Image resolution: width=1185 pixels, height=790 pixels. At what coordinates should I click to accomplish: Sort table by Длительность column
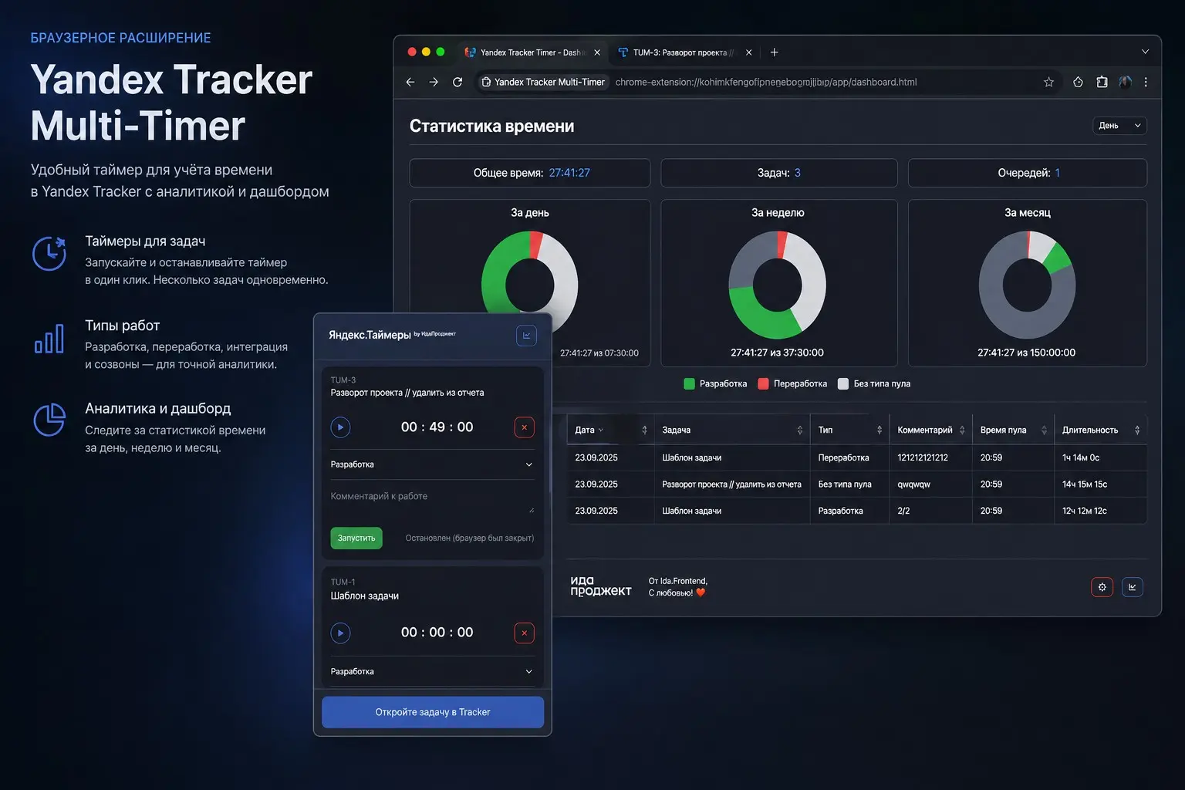[1137, 430]
